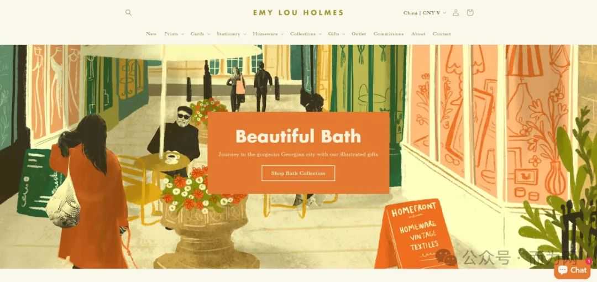
Task: Click the Shop Bath Collection button
Action: 298,173
